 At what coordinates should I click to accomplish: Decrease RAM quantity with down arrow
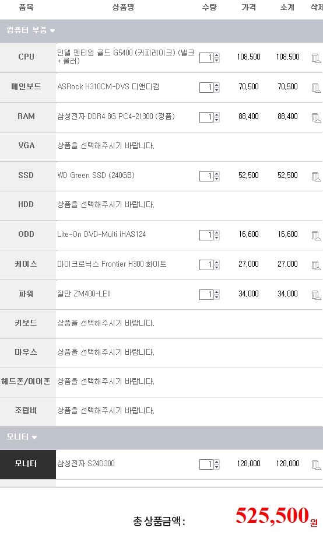217,120
